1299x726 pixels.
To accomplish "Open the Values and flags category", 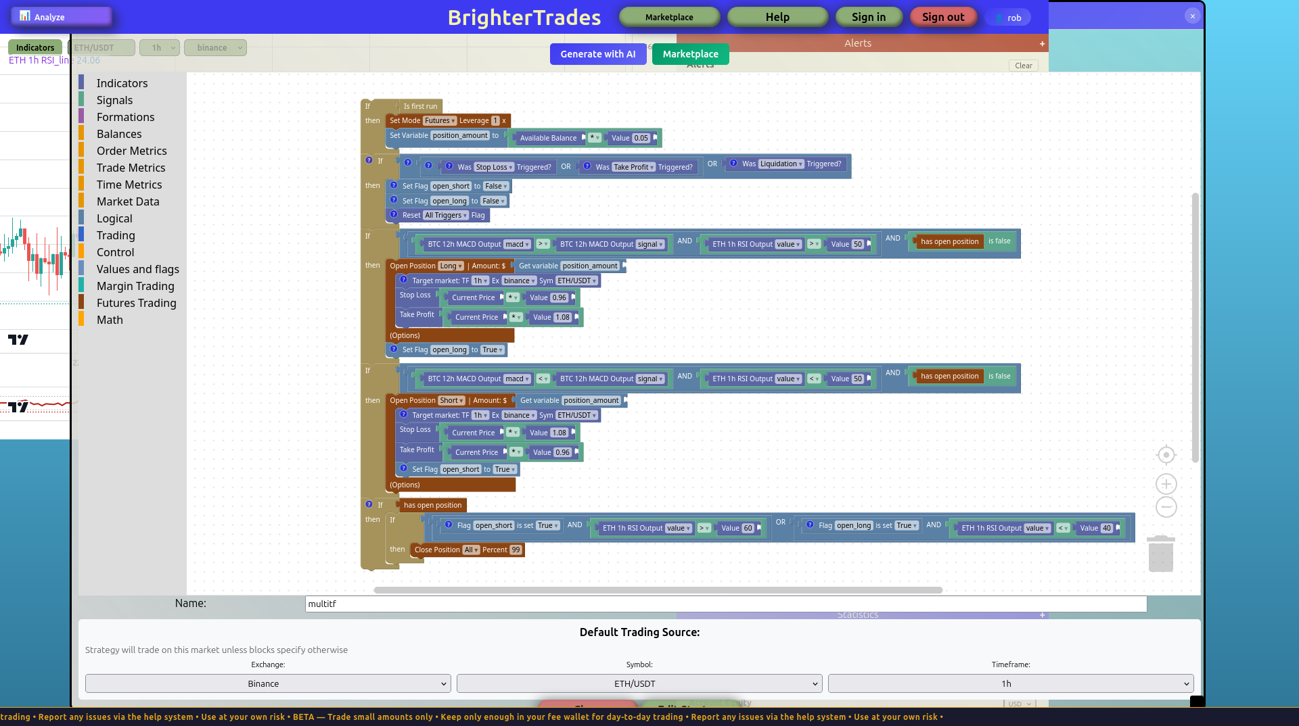I will (137, 269).
